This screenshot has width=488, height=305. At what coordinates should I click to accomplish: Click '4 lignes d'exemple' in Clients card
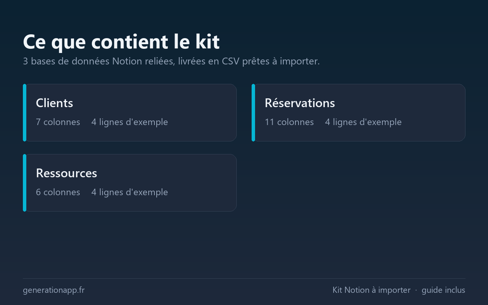pyautogui.click(x=130, y=122)
